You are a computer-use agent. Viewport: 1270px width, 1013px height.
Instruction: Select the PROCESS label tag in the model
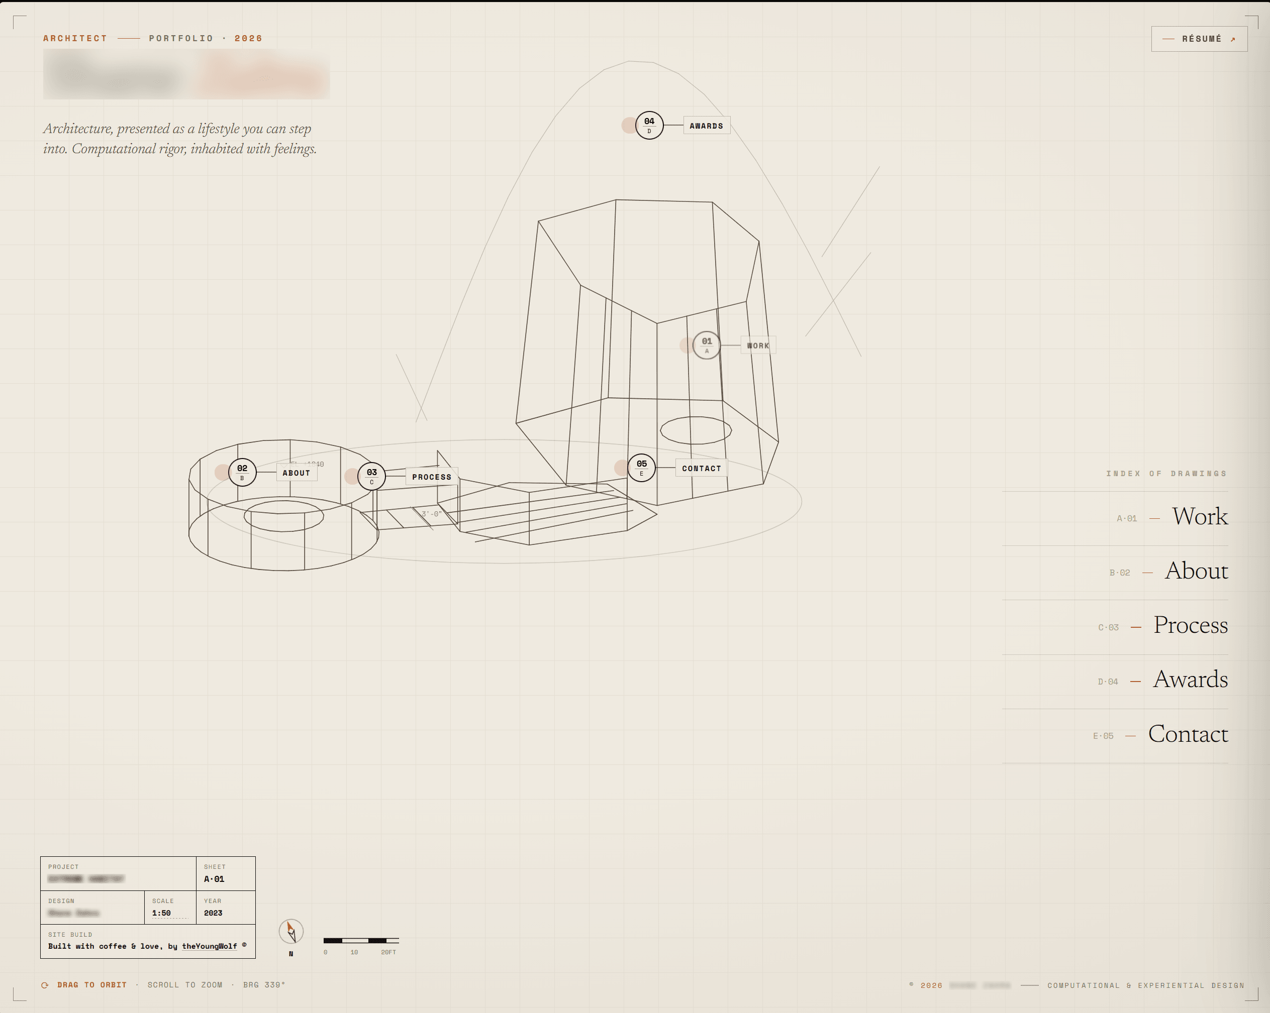point(432,477)
